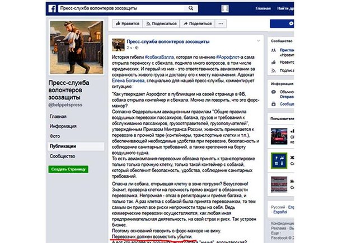347x243 pixels.
Task: Click the post author's small avatar
Action: pos(118,45)
